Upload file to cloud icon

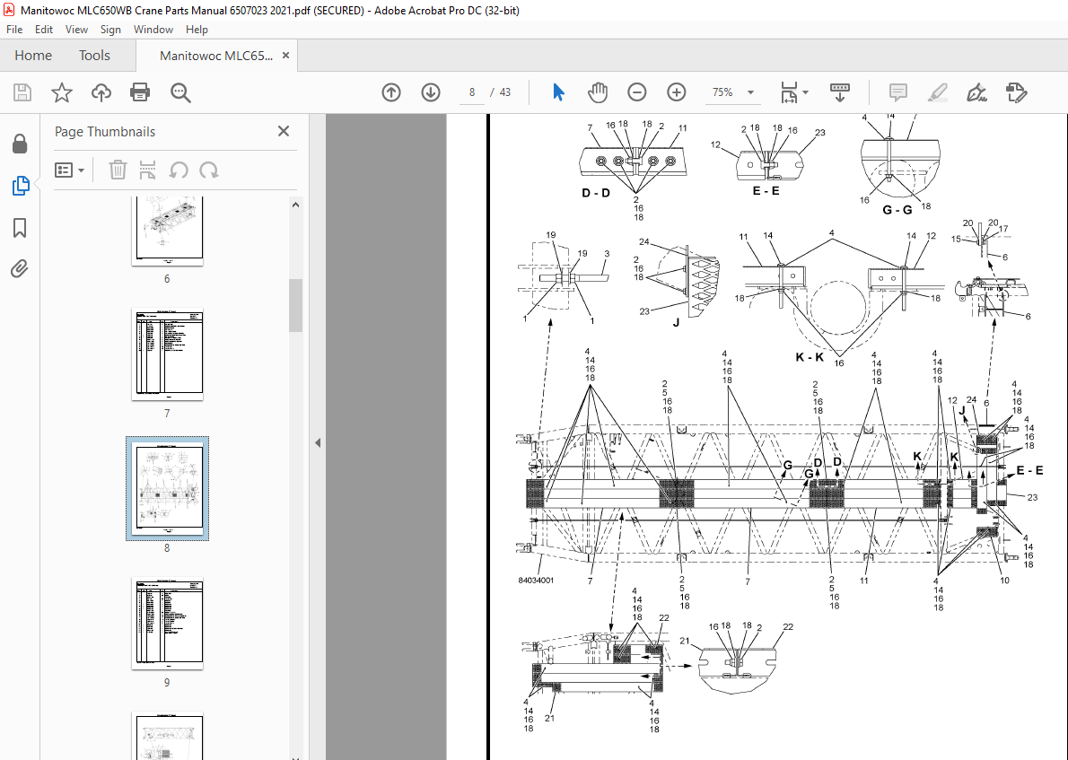pyautogui.click(x=101, y=92)
